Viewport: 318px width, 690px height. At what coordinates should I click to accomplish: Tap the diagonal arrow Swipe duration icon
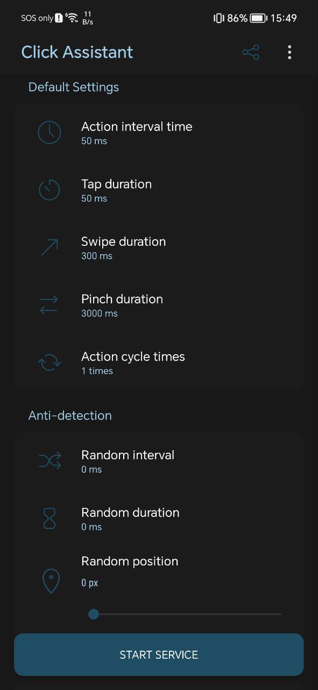[x=50, y=247]
